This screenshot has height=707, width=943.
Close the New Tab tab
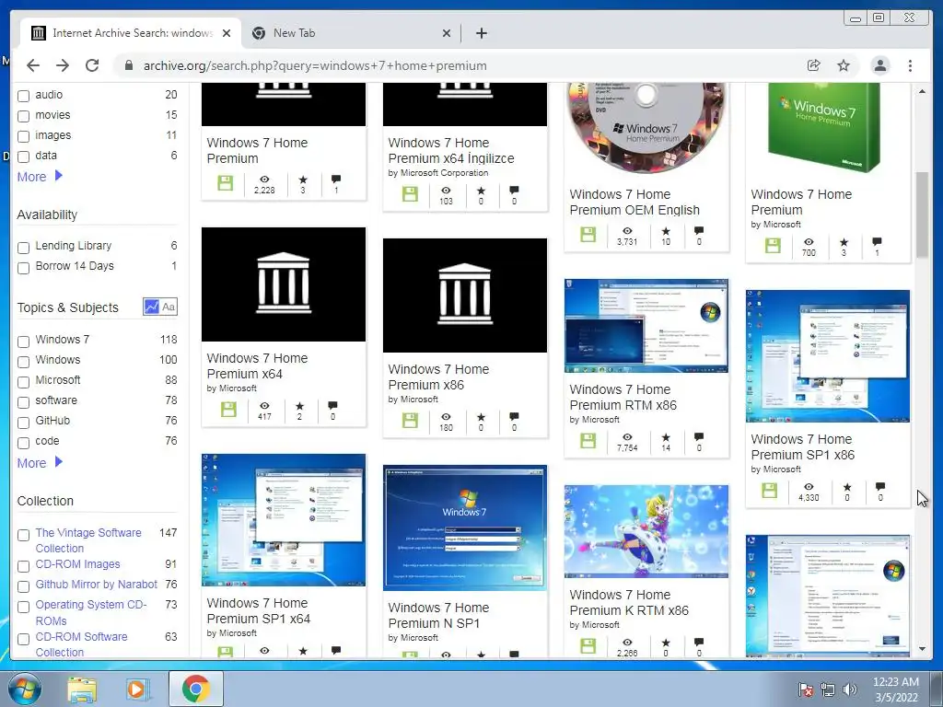coord(447,33)
